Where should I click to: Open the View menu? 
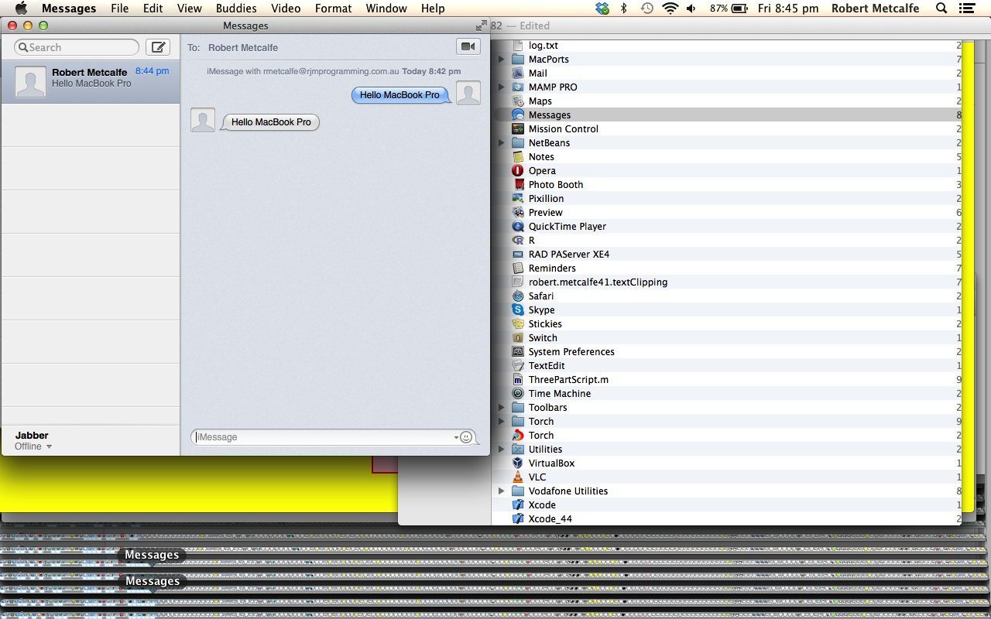189,9
